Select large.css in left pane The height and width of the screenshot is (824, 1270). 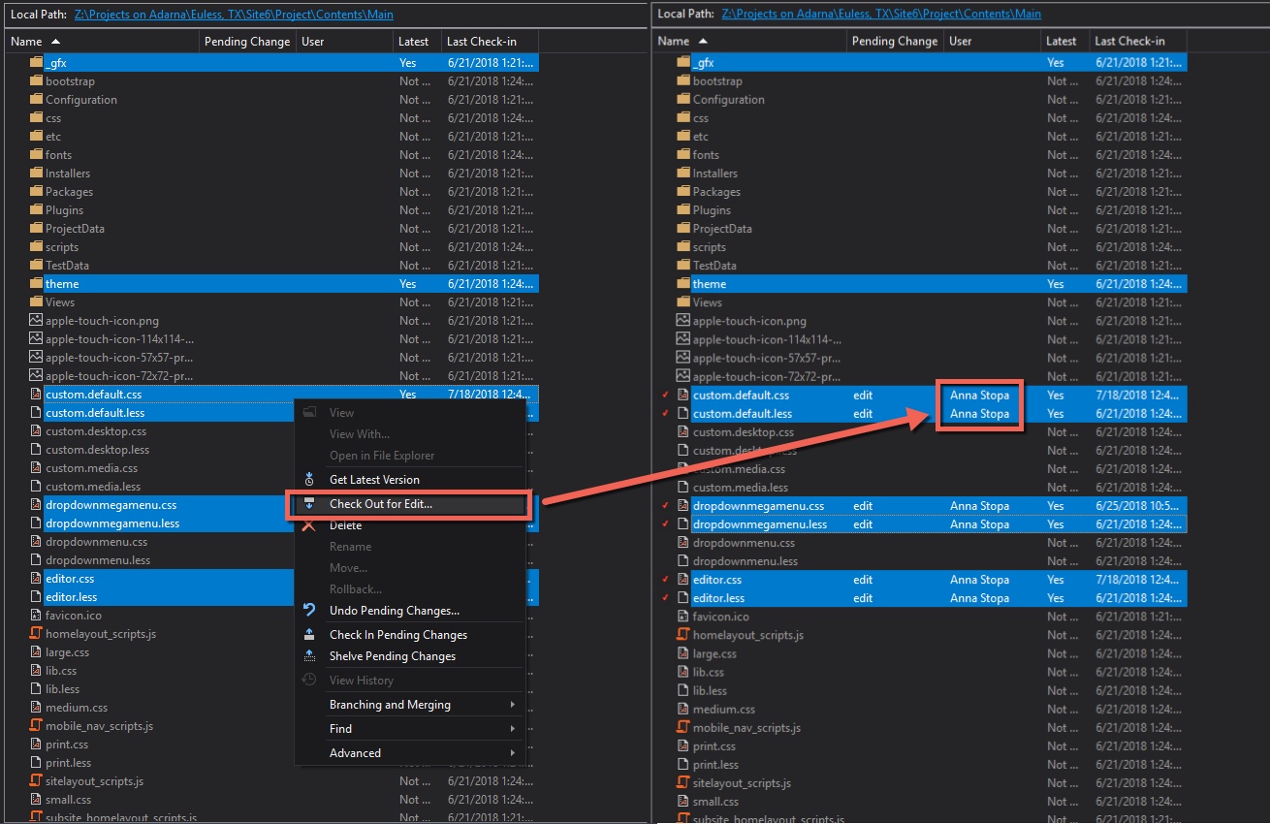(x=68, y=652)
